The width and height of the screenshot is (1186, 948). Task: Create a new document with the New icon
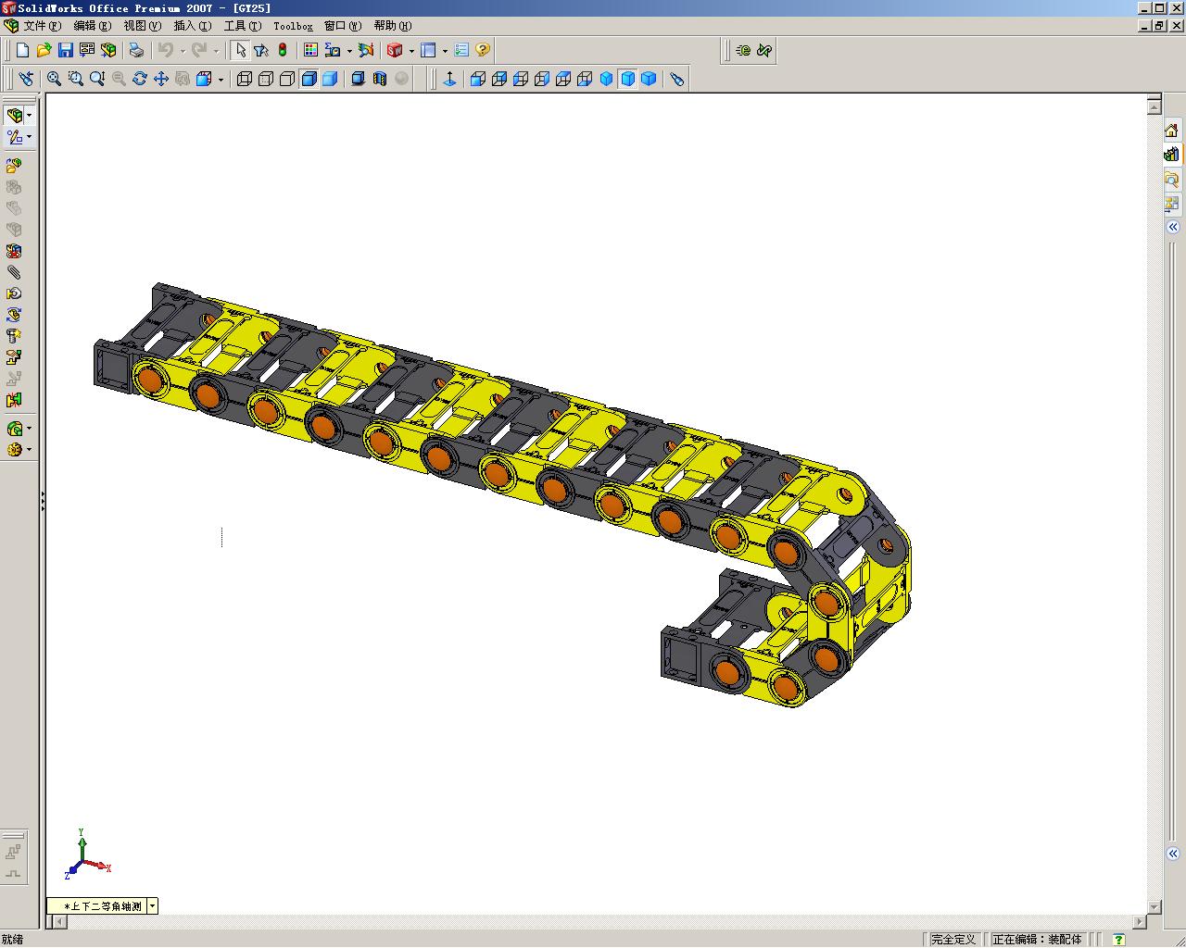point(22,50)
